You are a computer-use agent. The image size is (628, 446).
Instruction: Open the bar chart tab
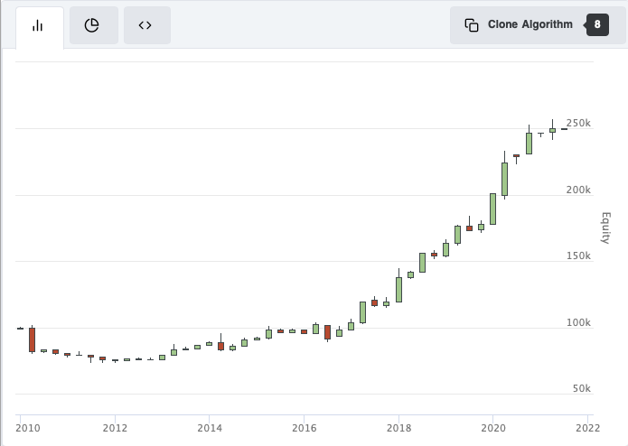pyautogui.click(x=39, y=25)
